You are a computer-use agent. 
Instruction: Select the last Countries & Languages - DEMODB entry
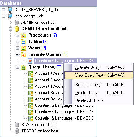pos(64,118)
